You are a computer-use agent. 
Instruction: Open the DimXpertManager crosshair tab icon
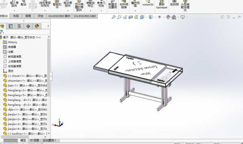coord(28,26)
